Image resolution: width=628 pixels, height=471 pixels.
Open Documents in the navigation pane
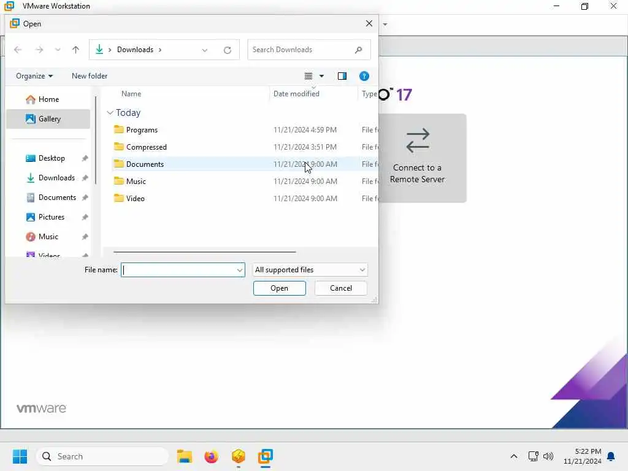pos(48,197)
